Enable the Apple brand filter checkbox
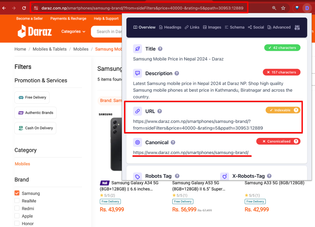Screen dimensions: 315x227 [17, 216]
